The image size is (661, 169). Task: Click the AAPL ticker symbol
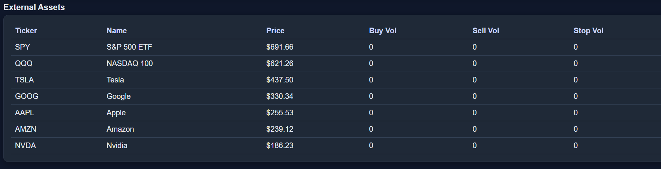24,113
